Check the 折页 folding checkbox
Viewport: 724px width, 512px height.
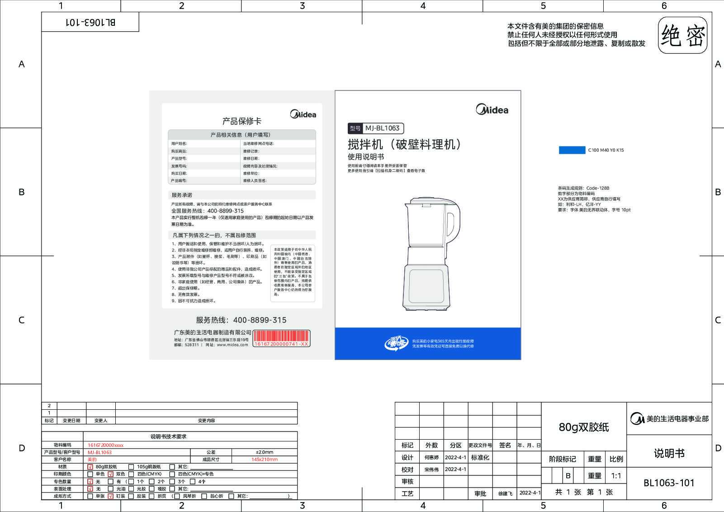tap(151, 496)
